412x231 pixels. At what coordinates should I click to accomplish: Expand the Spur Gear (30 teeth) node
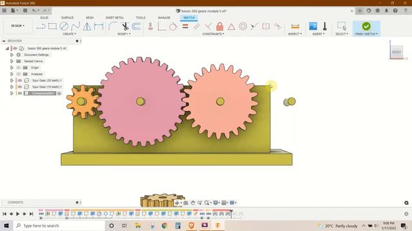(12, 80)
